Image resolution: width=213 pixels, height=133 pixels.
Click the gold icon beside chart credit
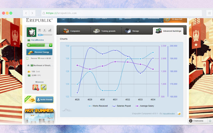(179, 114)
